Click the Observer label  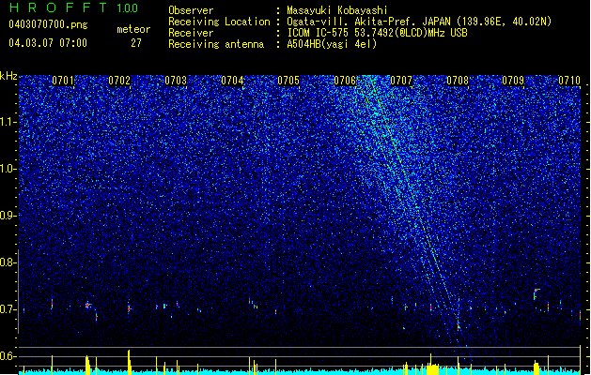click(x=191, y=10)
